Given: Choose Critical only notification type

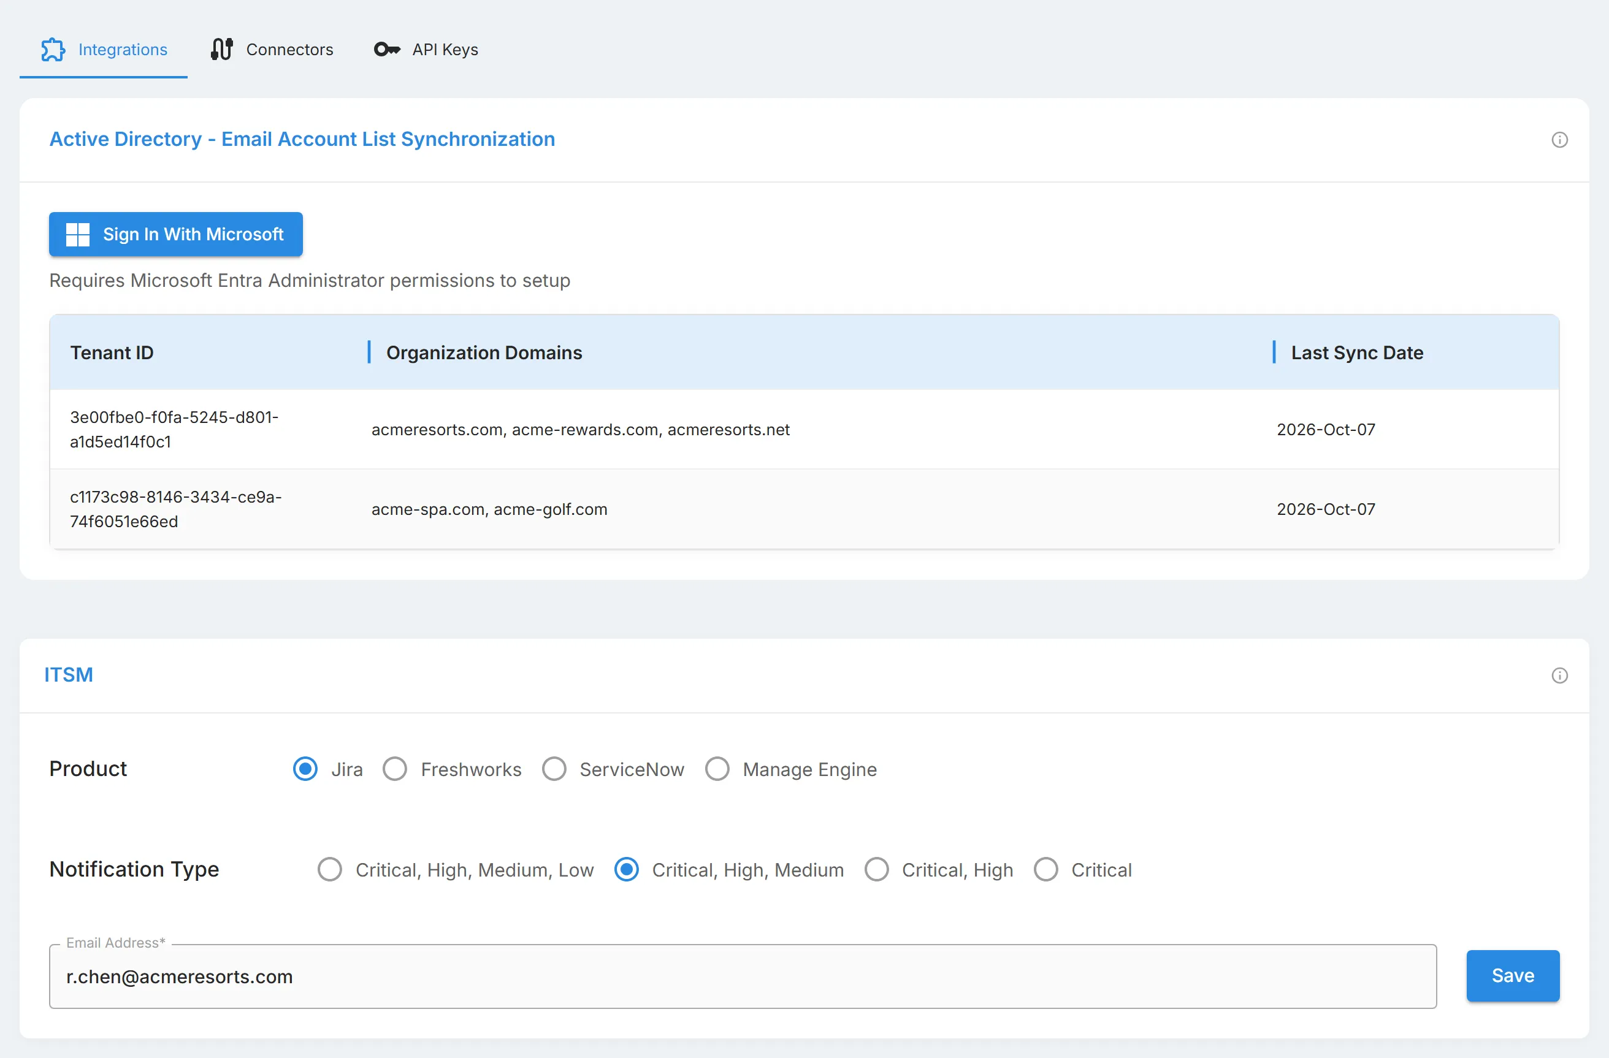Looking at the screenshot, I should tap(1046, 869).
